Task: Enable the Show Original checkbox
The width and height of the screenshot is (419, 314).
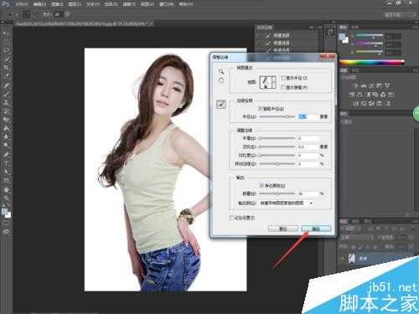Action: click(283, 87)
